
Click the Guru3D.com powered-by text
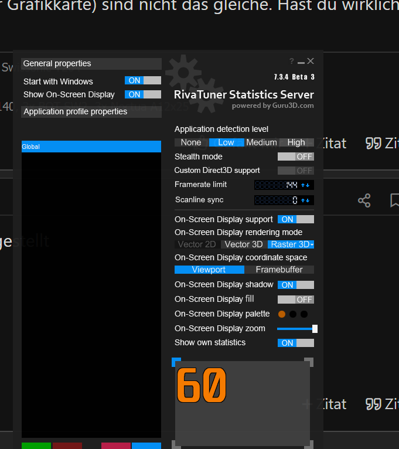coord(273,106)
